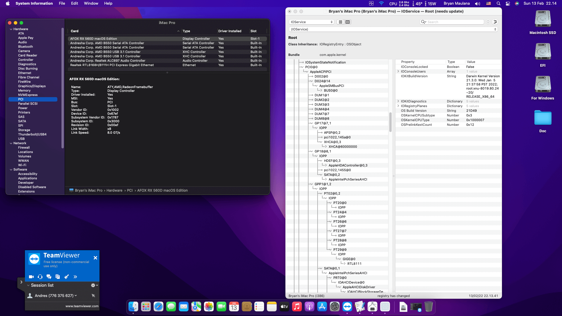This screenshot has width=562, height=316.
Task: Select Thunderbolt/USB4 in the sidebar
Action: coord(32,134)
